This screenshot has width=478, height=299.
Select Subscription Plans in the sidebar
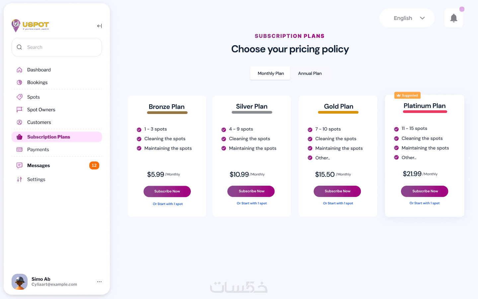coord(48,137)
